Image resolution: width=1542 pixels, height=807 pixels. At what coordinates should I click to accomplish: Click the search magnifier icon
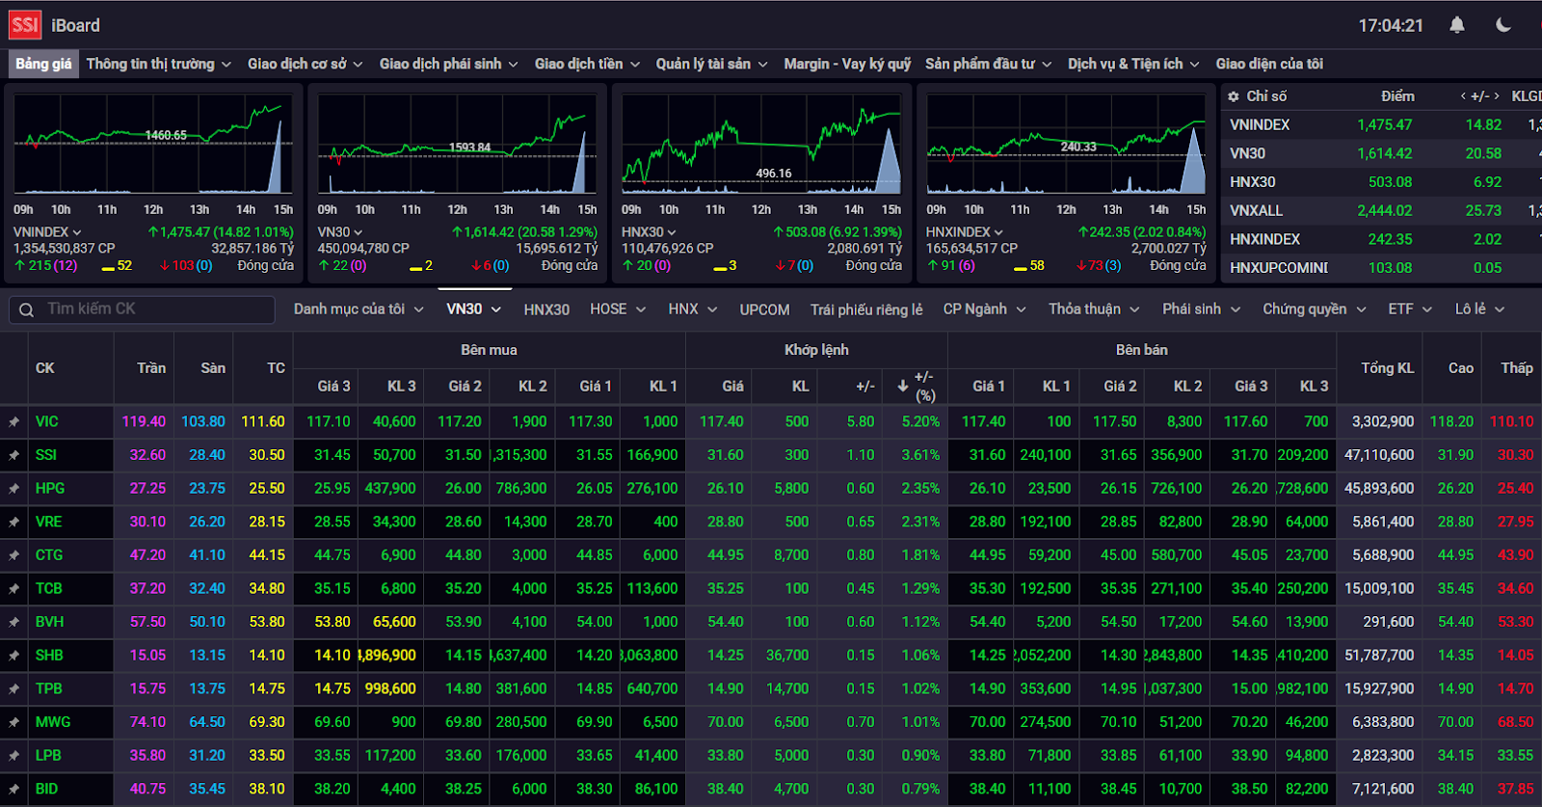pyautogui.click(x=27, y=309)
